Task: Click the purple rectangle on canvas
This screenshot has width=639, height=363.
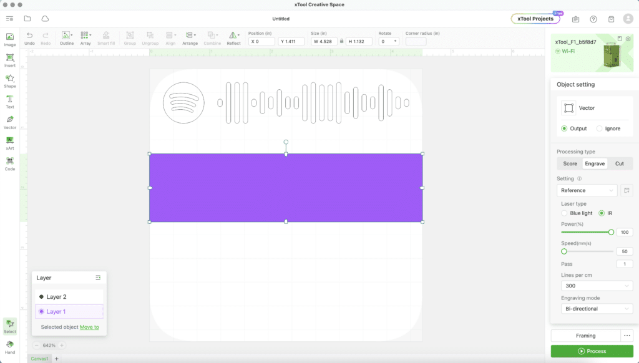Action: 286,188
